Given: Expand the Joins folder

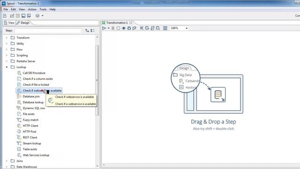Looking at the screenshot, I should (7, 161).
